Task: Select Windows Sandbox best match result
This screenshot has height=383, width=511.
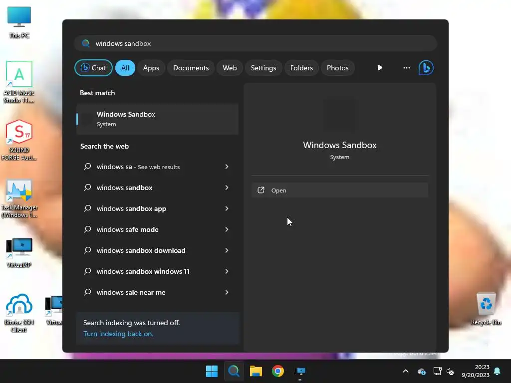Action: 157,119
